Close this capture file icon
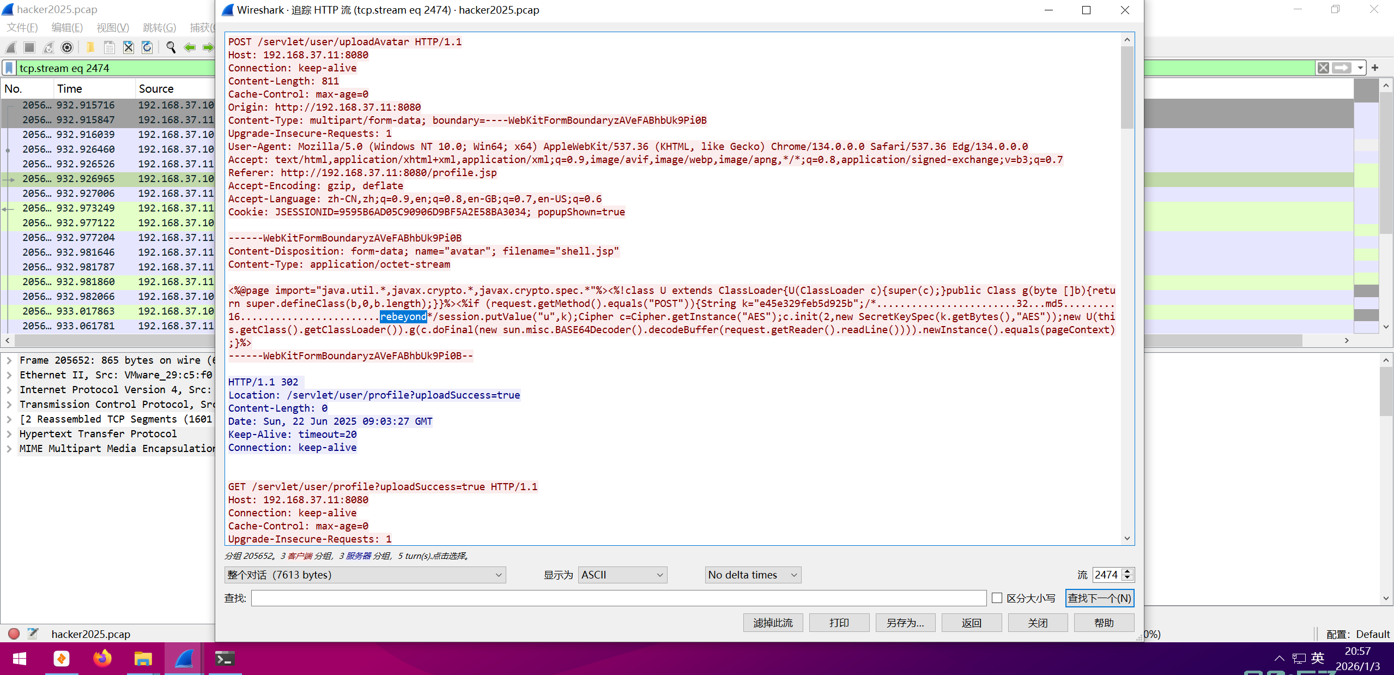The width and height of the screenshot is (1394, 675). click(x=129, y=48)
